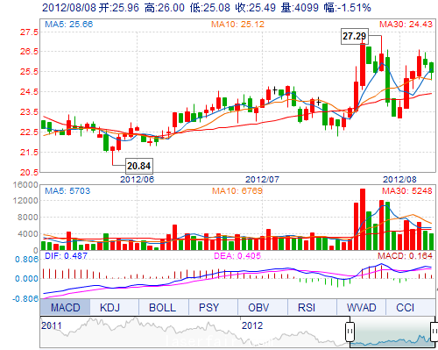
Task: Click the 2012/07 date axis label
Action: tap(262, 179)
